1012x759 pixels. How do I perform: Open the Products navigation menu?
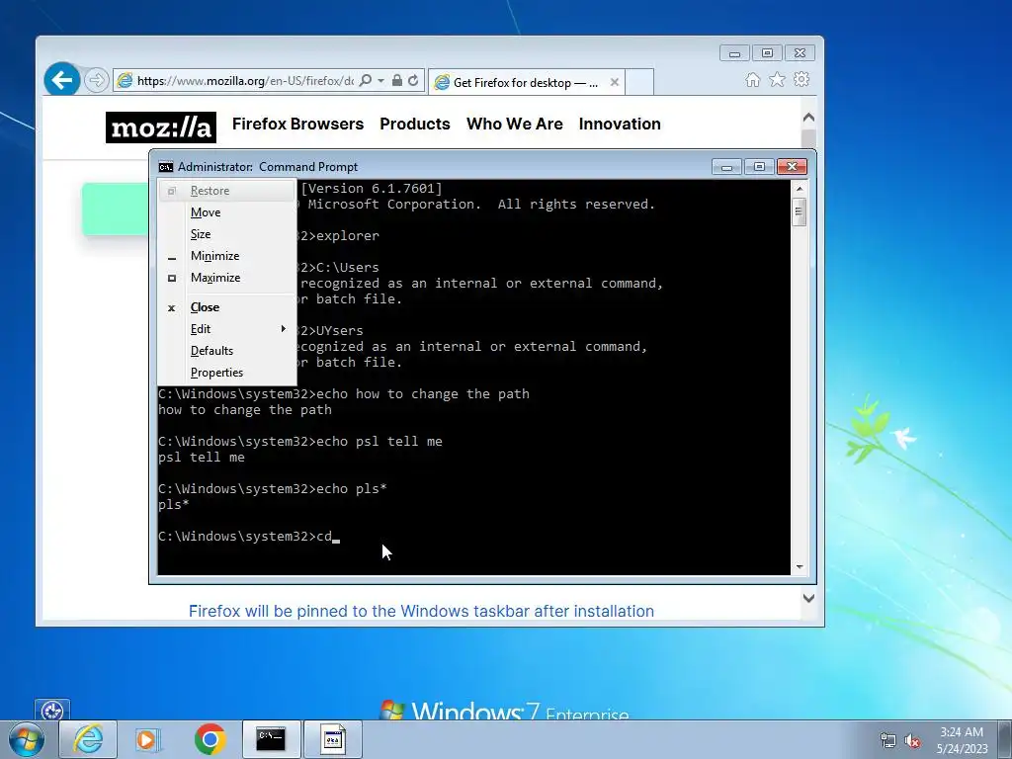(414, 124)
